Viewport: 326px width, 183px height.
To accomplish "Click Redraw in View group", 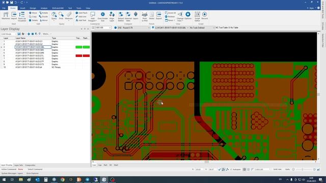I will 170,17.
